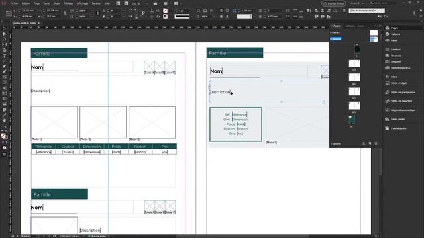Click the fill color swatch in control bar

tap(165, 11)
